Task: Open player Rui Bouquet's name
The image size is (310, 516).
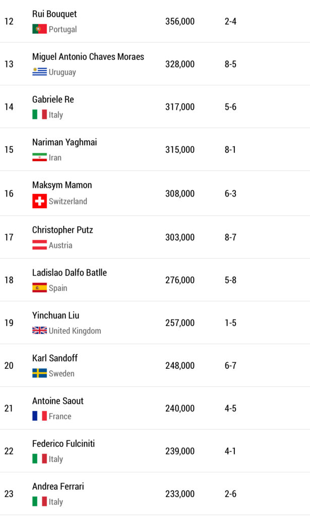Action: coord(54,14)
